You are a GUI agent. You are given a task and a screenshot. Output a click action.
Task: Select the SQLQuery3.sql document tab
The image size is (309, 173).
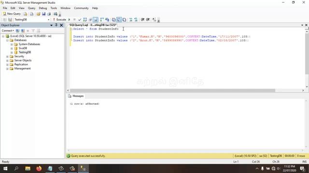(x=93, y=25)
